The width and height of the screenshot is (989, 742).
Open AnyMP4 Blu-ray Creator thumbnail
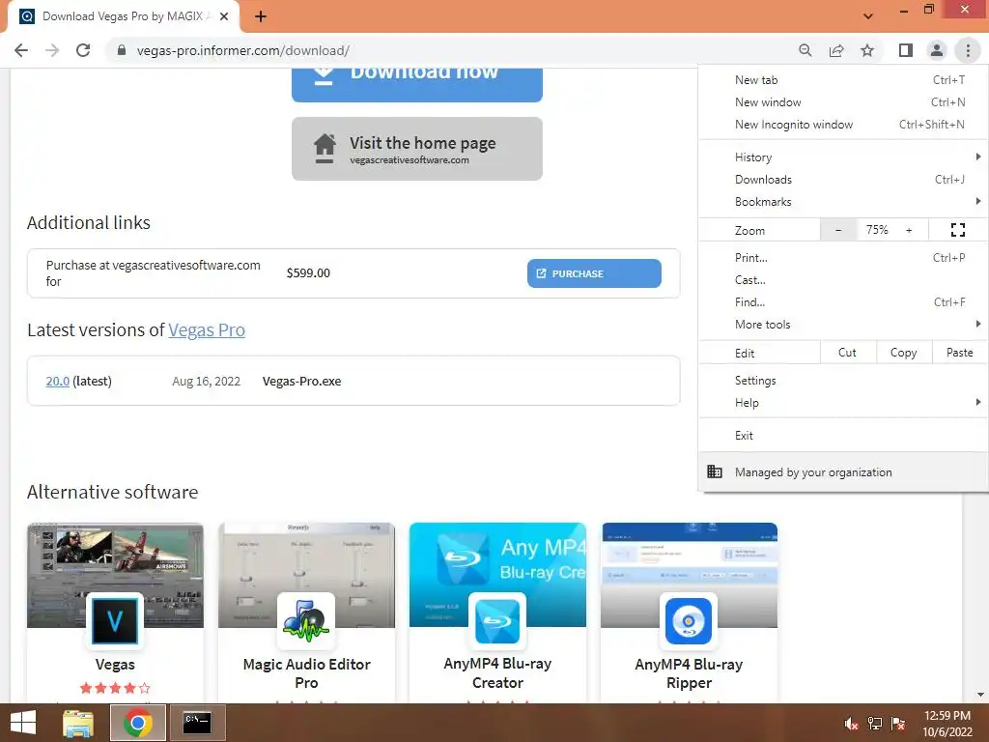point(497,575)
